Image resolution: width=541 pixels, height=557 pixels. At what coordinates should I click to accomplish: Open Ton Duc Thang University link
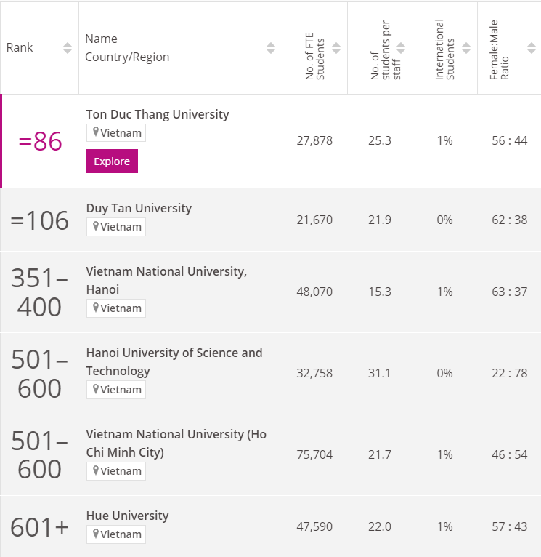click(157, 114)
